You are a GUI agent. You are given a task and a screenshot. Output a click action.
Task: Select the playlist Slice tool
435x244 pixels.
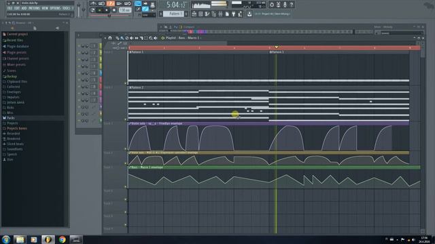point(141,38)
